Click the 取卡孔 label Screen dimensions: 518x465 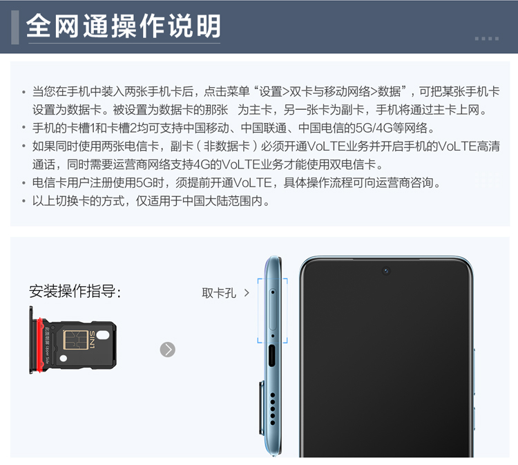(219, 293)
